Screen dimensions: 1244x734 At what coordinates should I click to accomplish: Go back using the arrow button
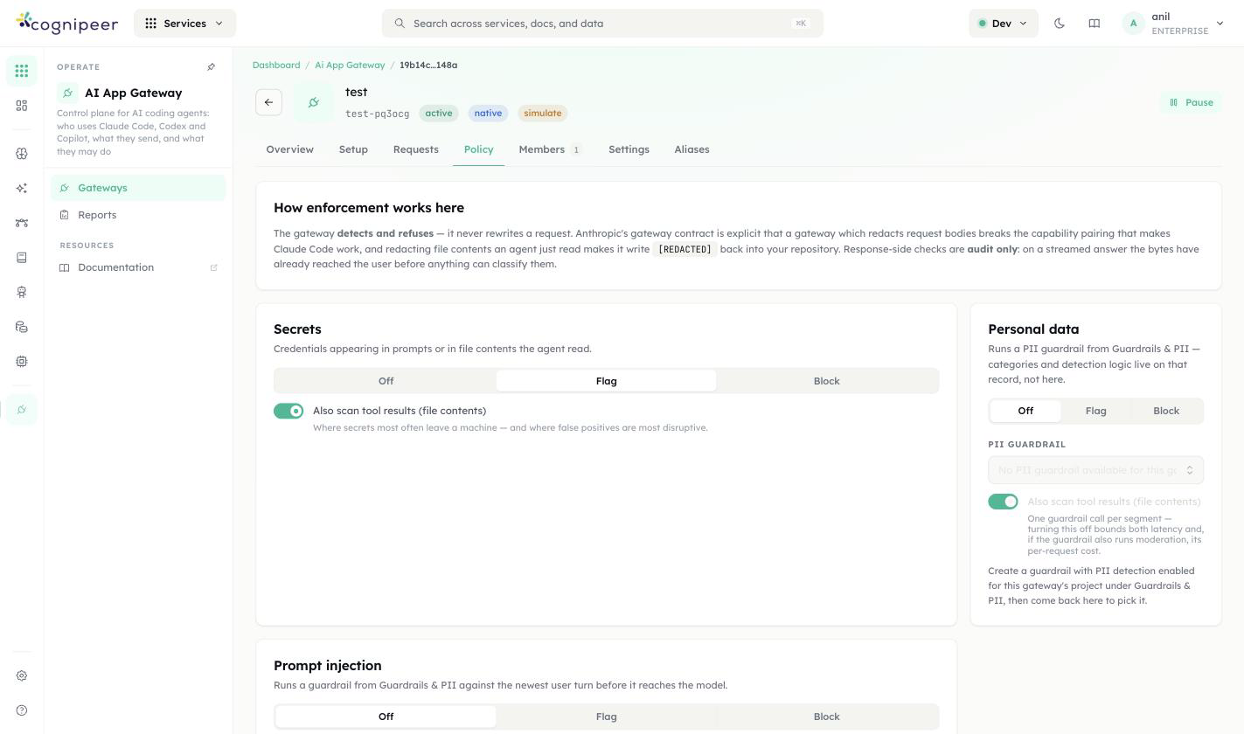tap(268, 102)
